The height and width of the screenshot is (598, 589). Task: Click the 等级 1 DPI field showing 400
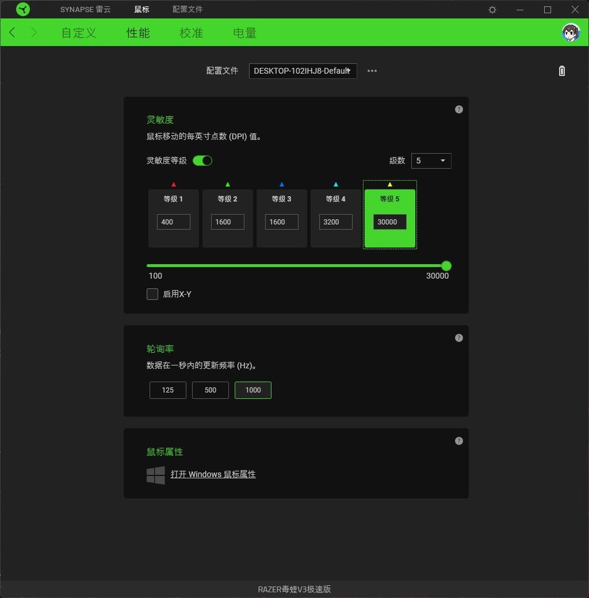(x=174, y=222)
